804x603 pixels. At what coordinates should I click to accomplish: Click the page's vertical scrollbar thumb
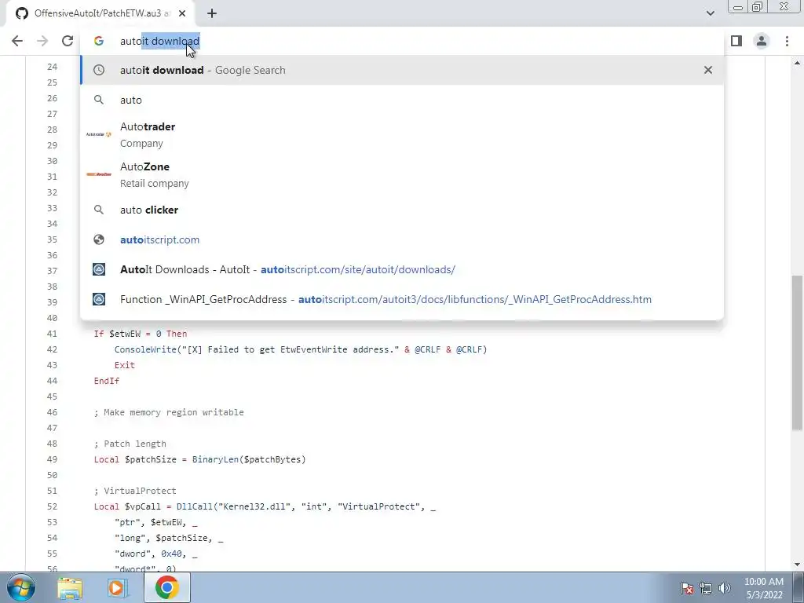pyautogui.click(x=796, y=353)
